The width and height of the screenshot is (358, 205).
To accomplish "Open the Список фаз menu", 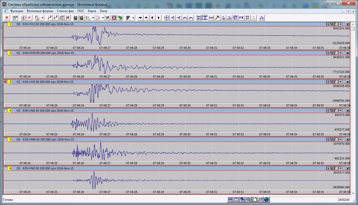I will coord(65,11).
